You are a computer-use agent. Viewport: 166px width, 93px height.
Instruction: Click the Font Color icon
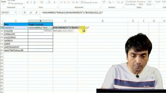tap(54, 2)
